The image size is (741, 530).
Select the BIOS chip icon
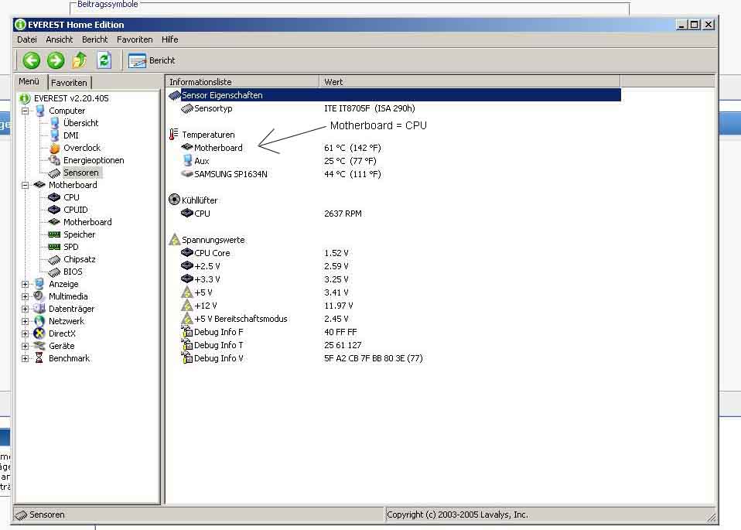(x=54, y=272)
